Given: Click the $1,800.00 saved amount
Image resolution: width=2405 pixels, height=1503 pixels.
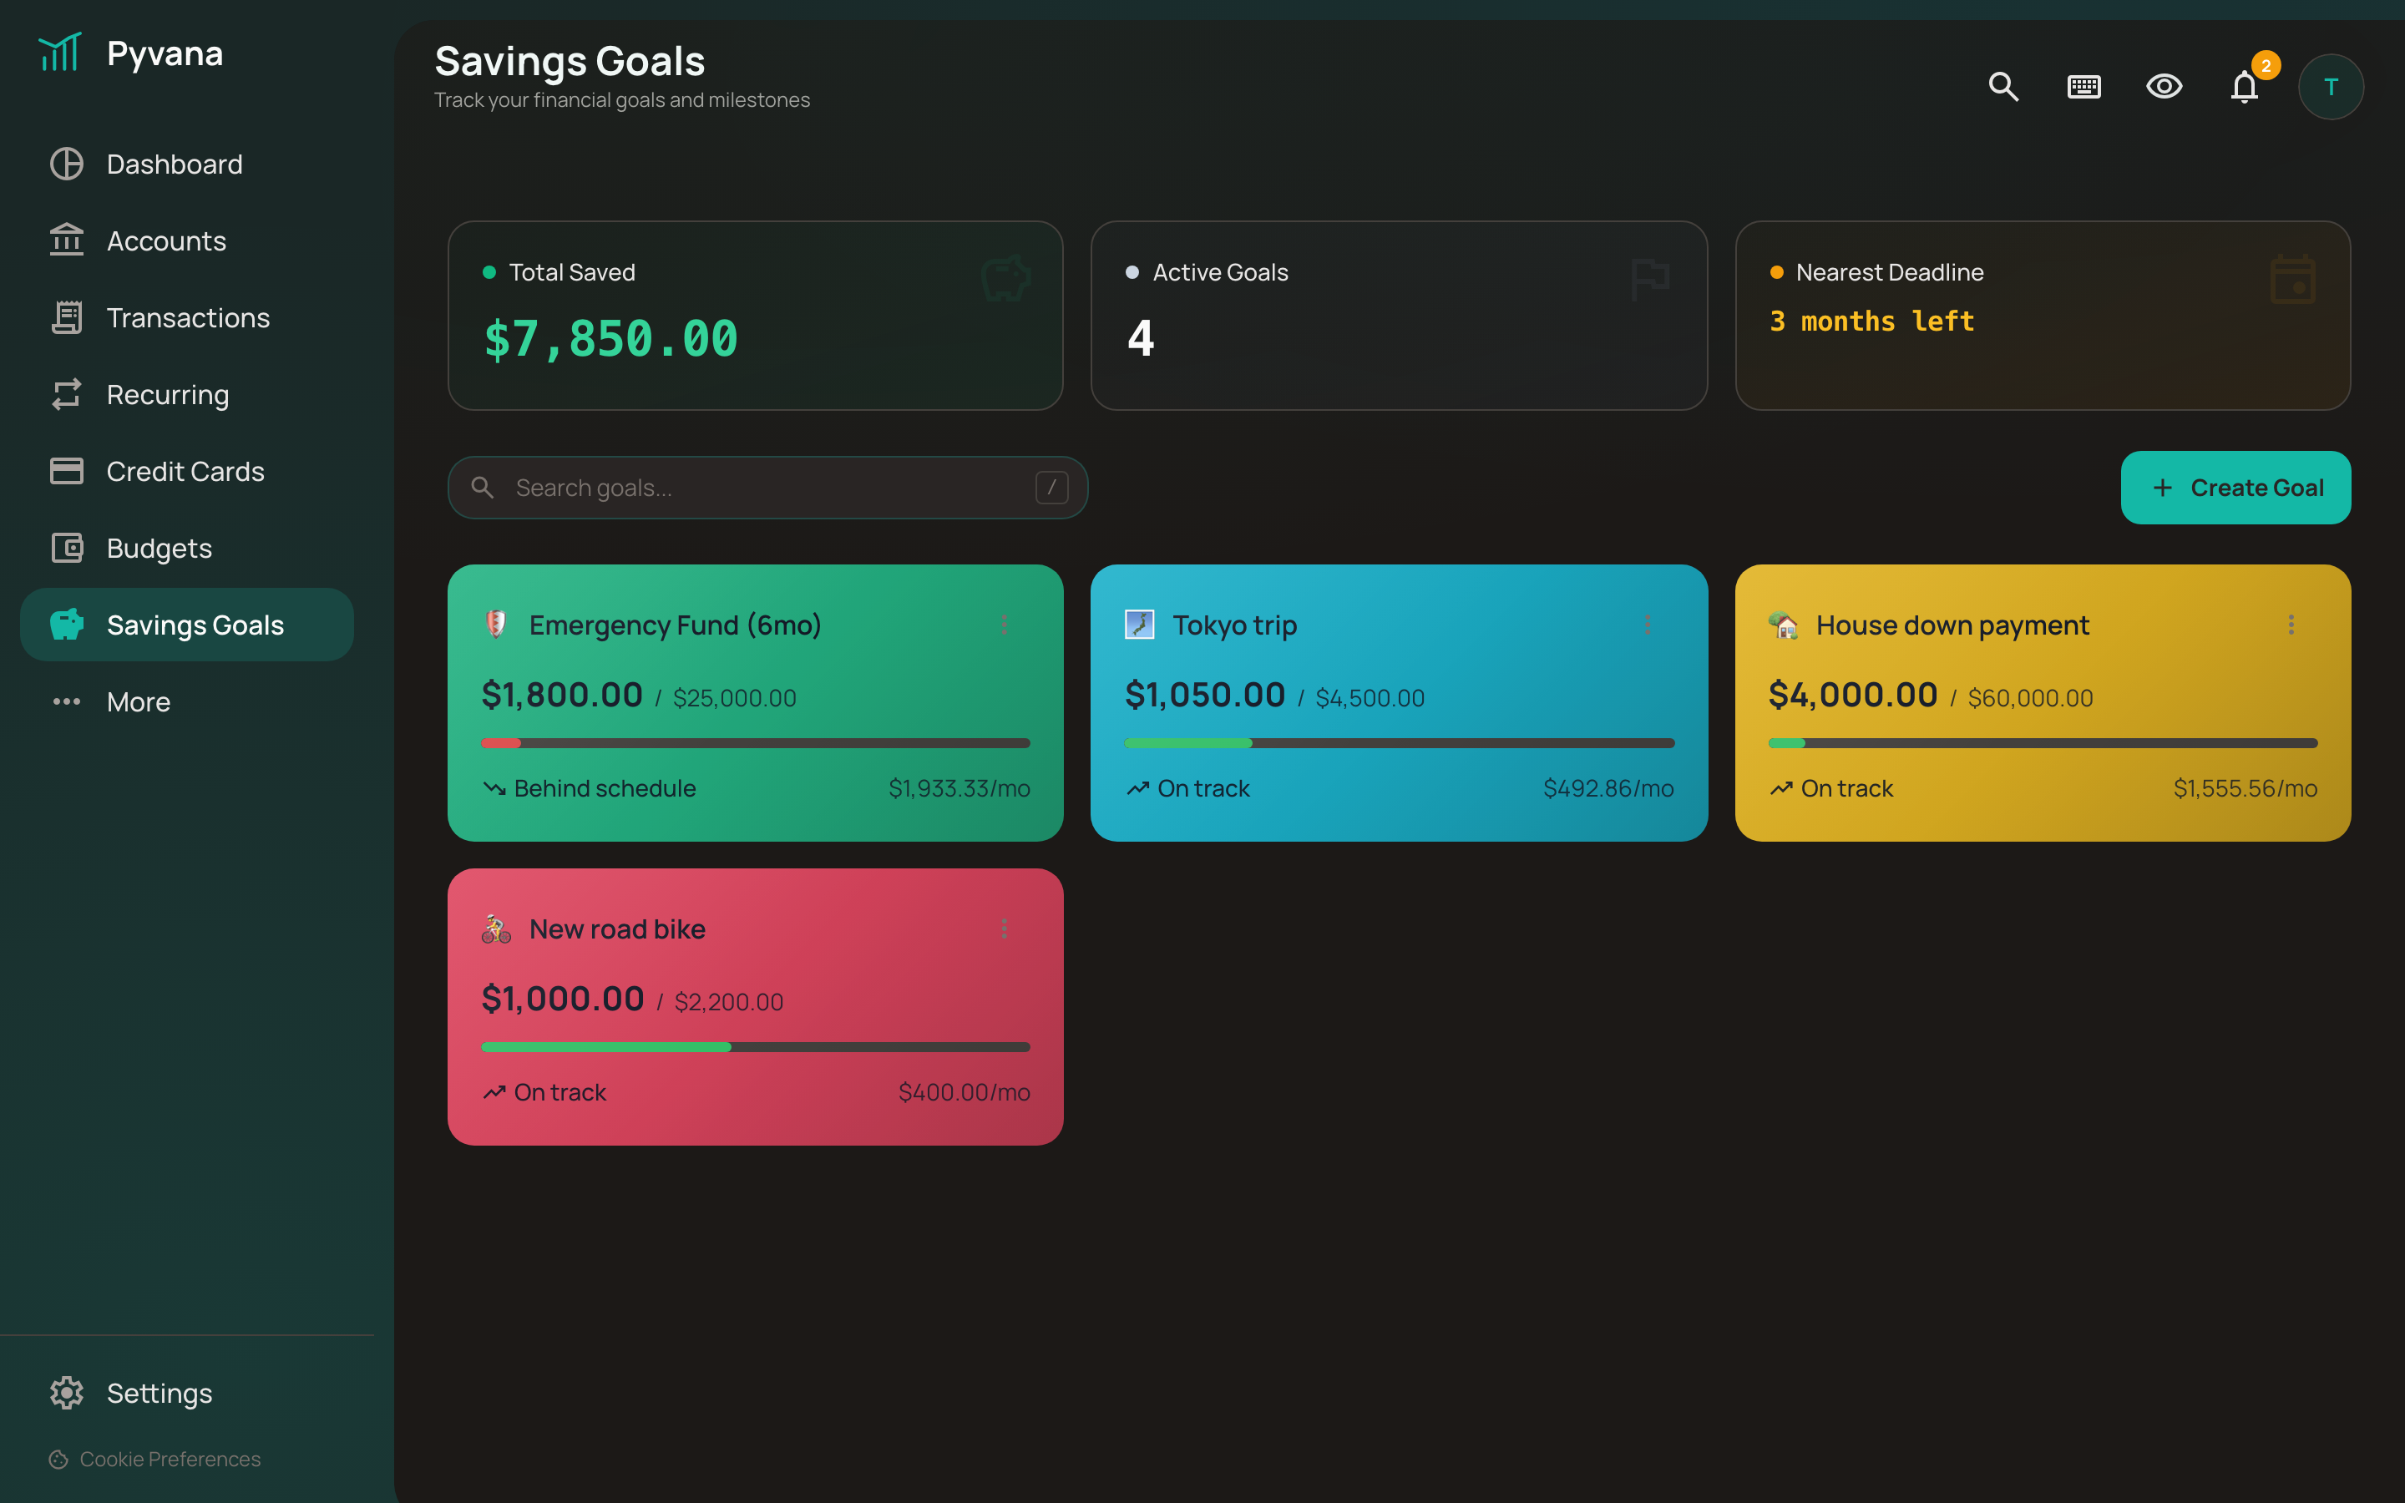Looking at the screenshot, I should 561,694.
